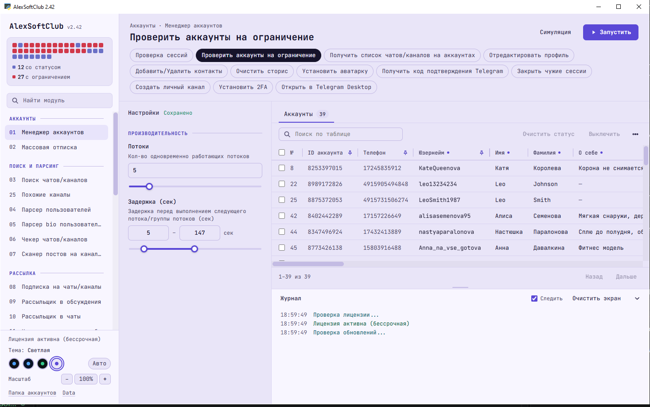This screenshot has width=650, height=407.
Task: Open the Очистить сторис module tab
Action: coord(262,71)
